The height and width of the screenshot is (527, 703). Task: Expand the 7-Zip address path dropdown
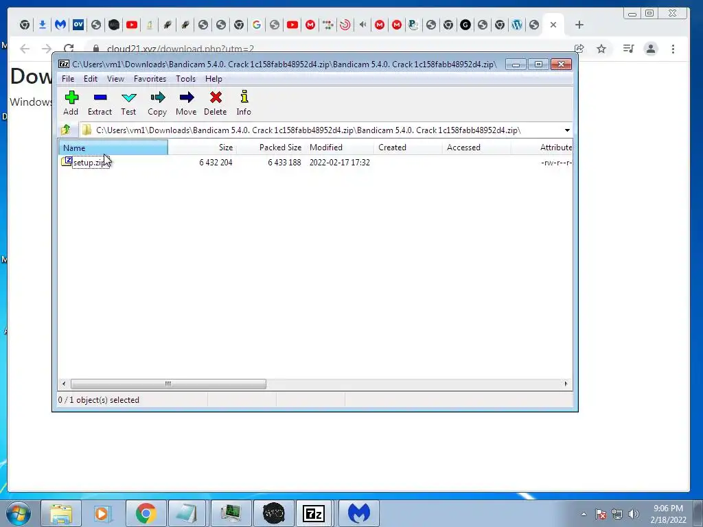click(x=567, y=130)
